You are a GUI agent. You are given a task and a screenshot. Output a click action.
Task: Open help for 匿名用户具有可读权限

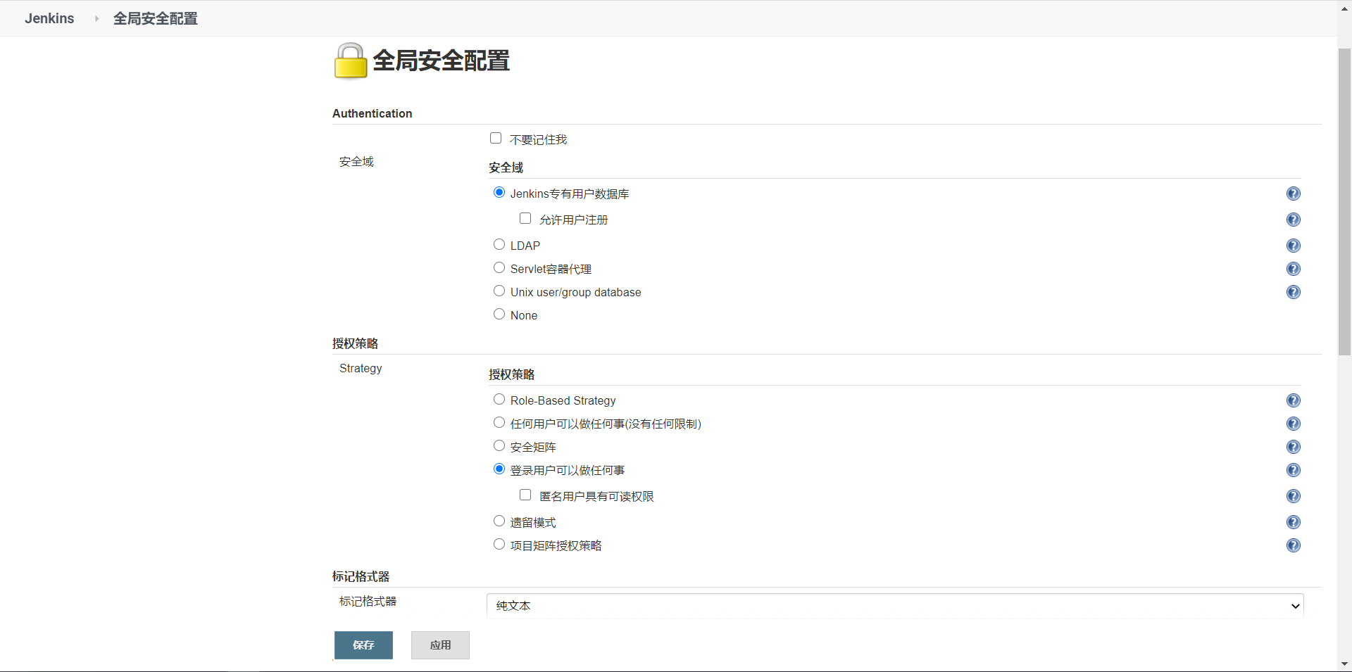1293,496
